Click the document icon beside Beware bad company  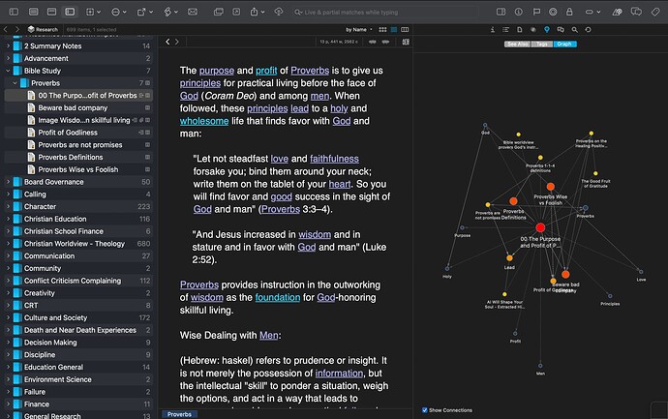point(31,107)
